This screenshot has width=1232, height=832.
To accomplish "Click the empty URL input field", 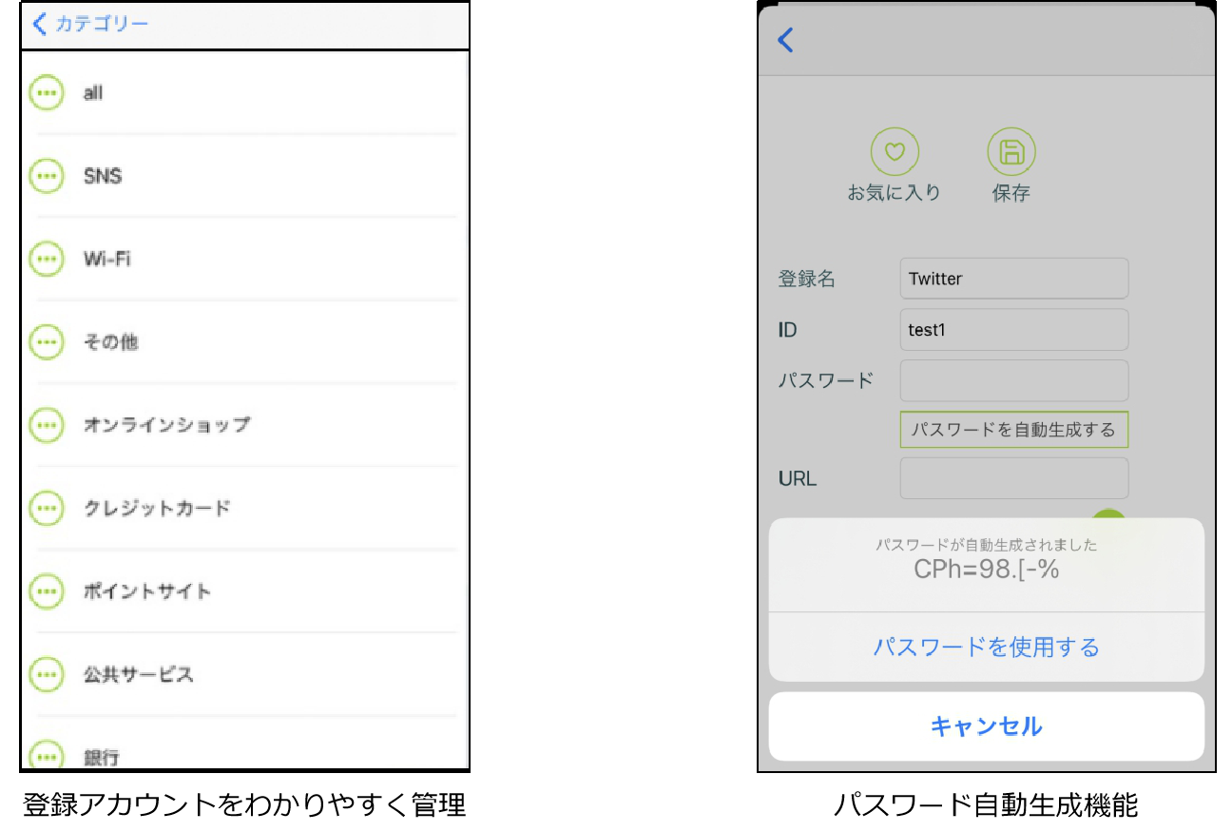I will click(x=1014, y=478).
